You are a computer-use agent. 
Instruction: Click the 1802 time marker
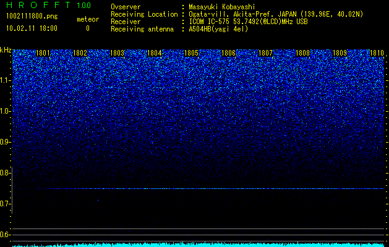coord(80,53)
